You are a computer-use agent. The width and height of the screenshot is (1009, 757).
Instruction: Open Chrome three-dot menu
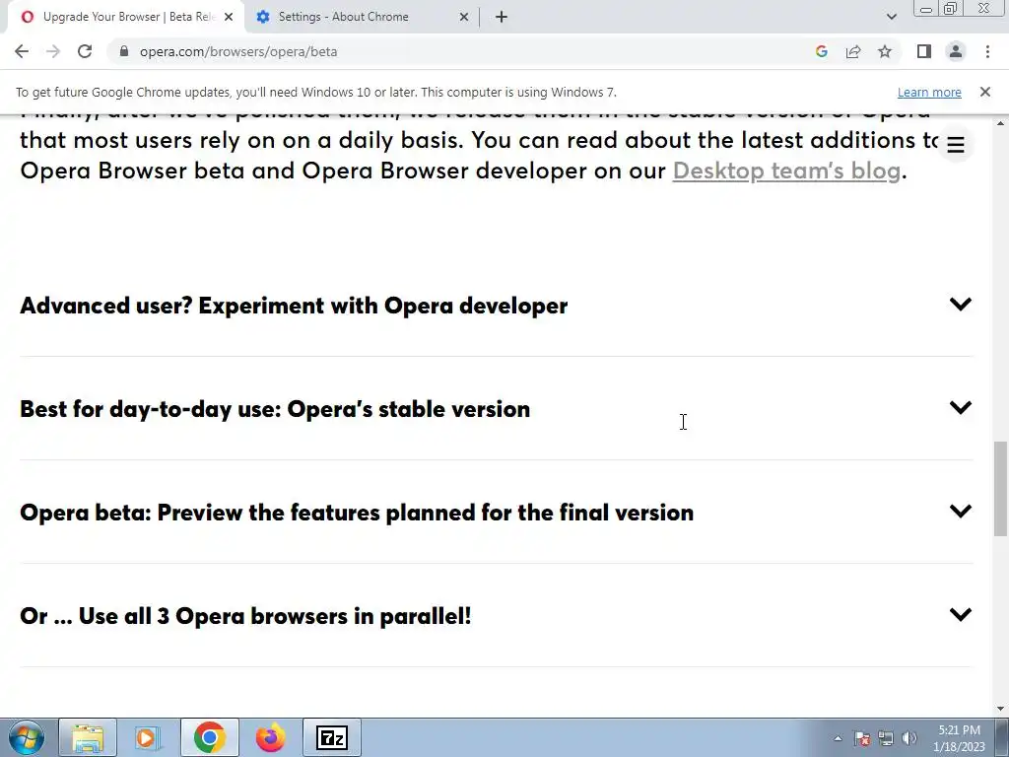[x=987, y=51]
